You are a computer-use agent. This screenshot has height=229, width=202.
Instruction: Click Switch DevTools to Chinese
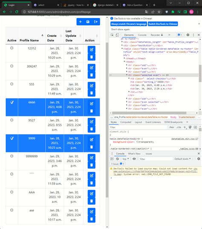tap(163, 24)
